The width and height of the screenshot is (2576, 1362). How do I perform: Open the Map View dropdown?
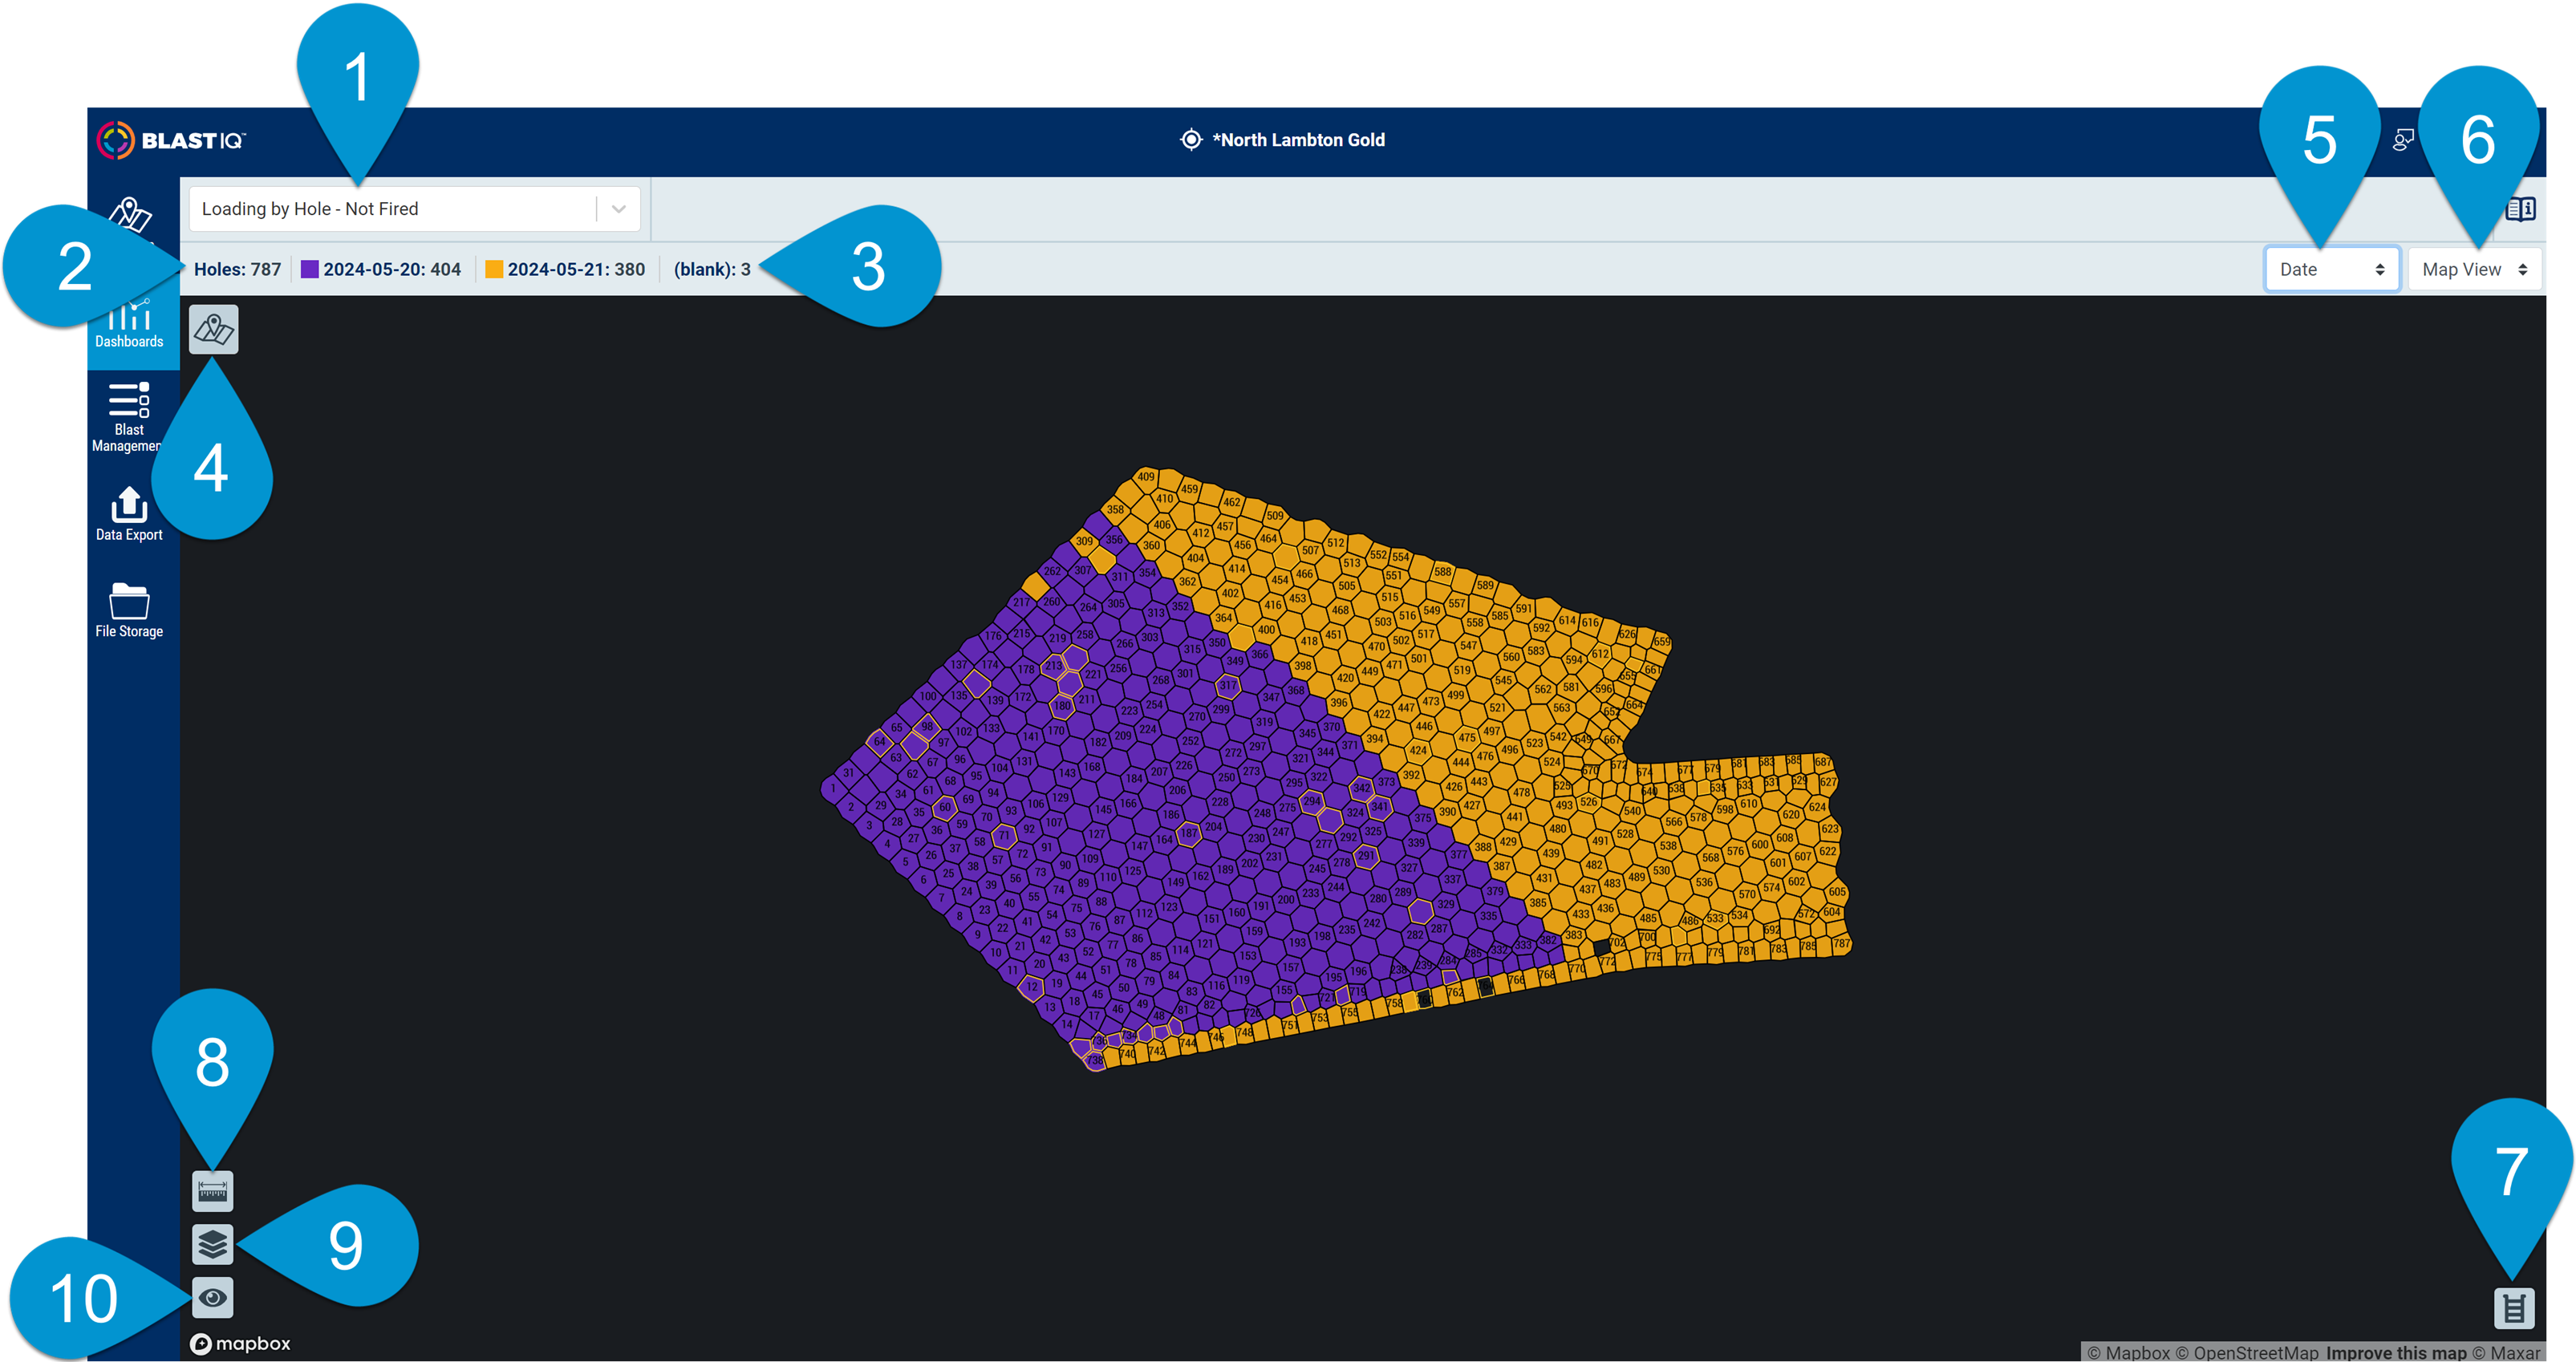coord(2475,269)
